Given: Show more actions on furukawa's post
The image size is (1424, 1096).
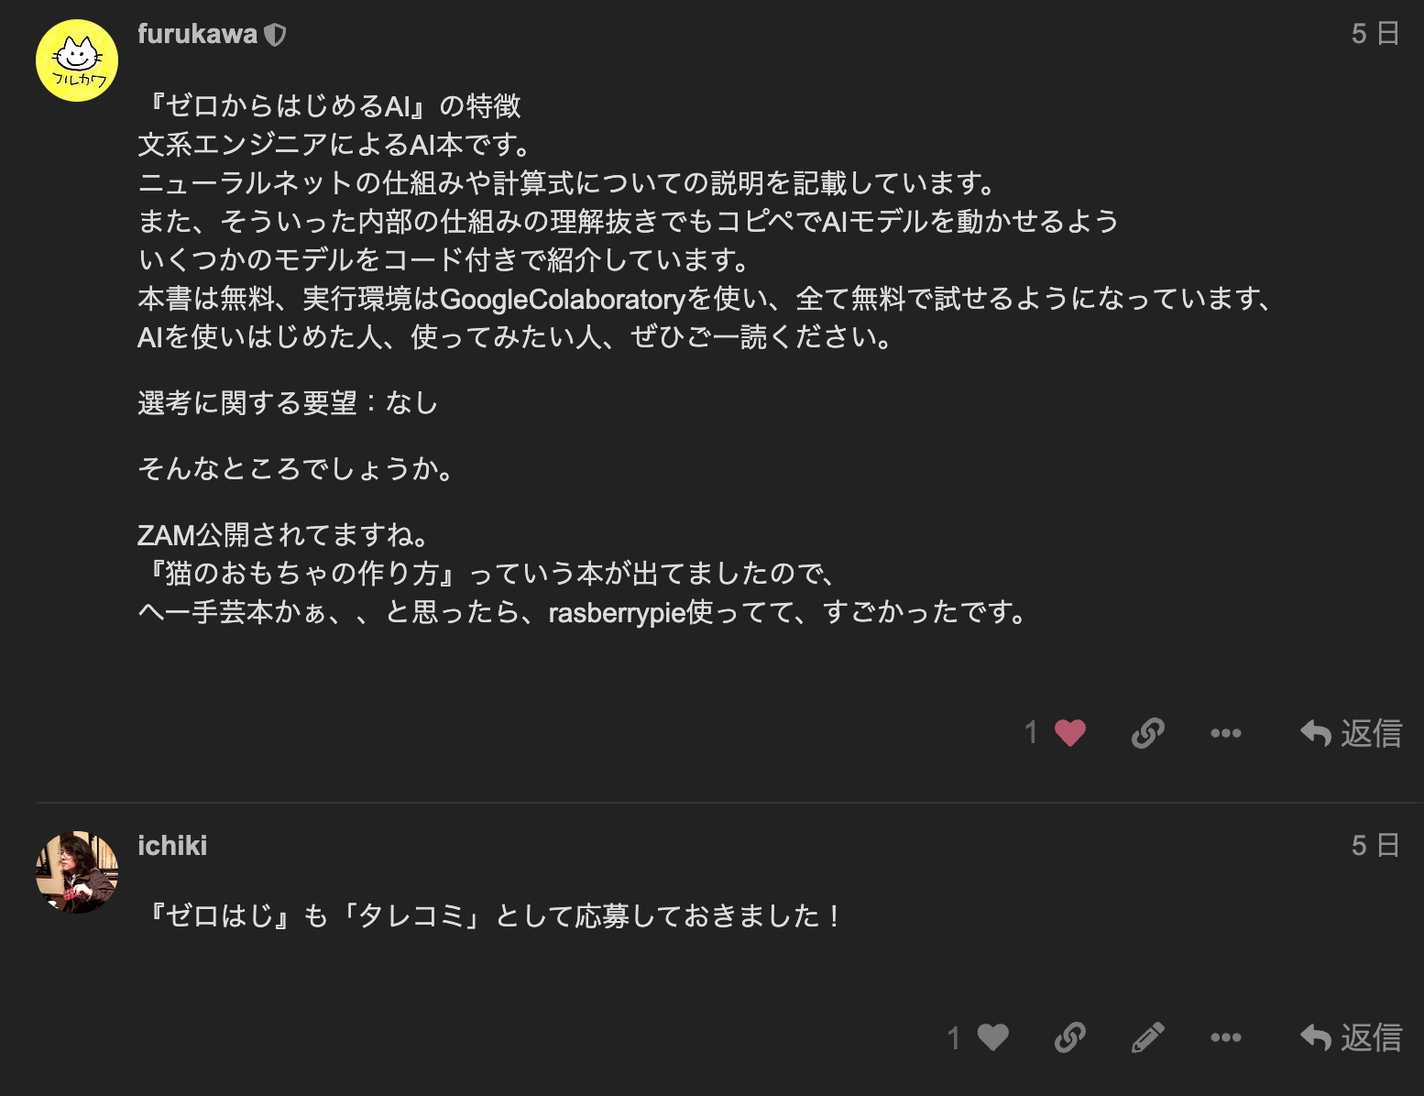Looking at the screenshot, I should click(x=1225, y=732).
